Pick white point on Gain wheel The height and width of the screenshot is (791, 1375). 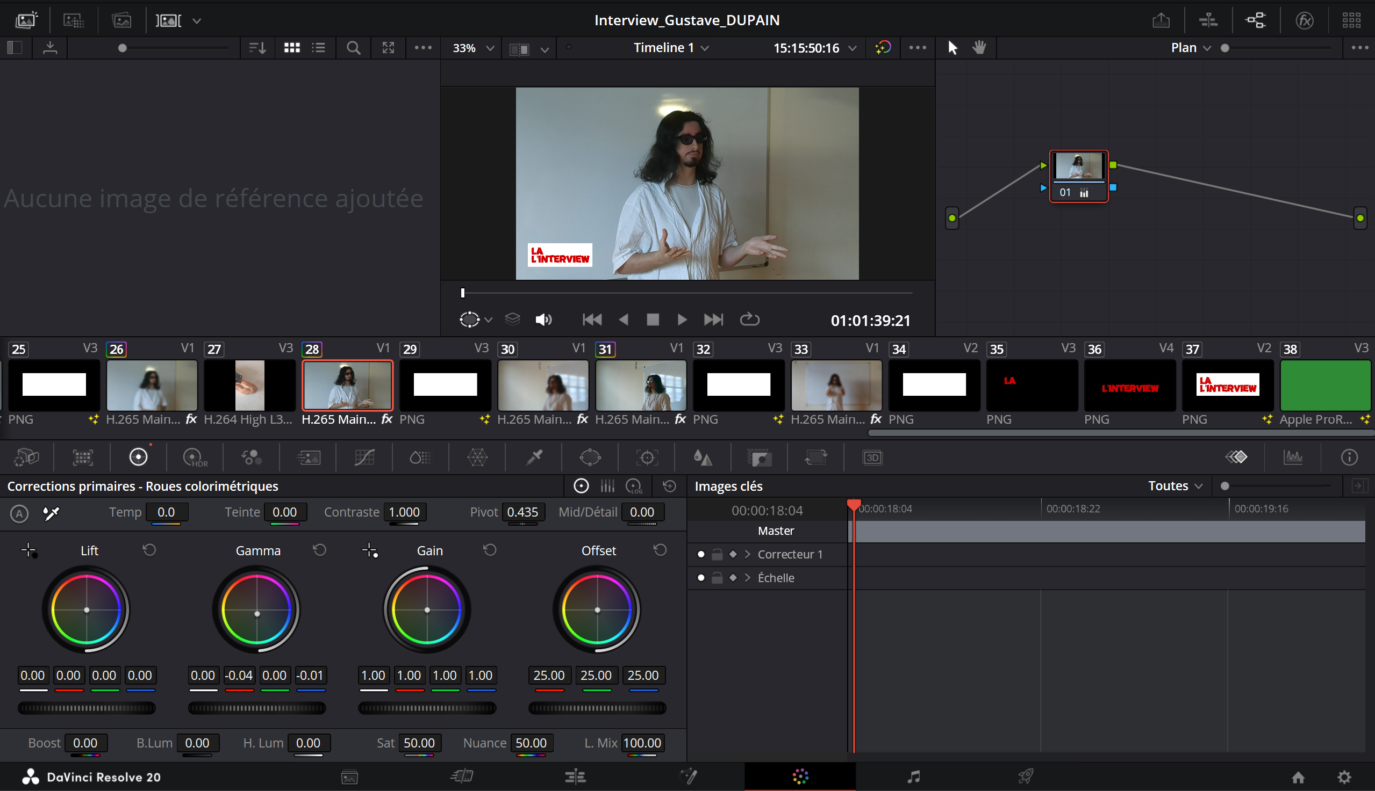(370, 550)
